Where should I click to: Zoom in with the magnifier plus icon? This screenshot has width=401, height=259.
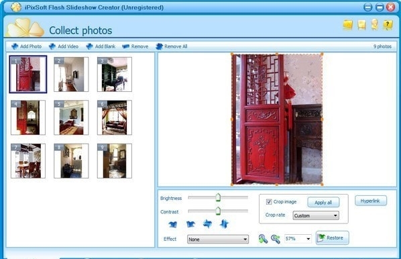[x=263, y=239]
